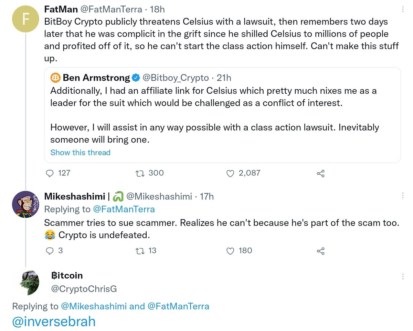Open more options for FatMan's tweet
The height and width of the screenshot is (331, 413).
(x=403, y=10)
